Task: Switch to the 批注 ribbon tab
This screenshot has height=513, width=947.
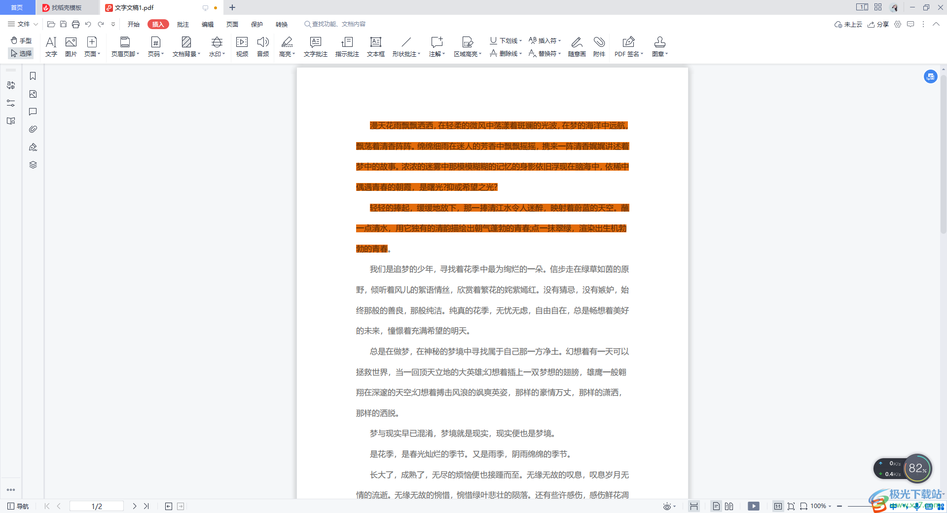Action: click(183, 24)
